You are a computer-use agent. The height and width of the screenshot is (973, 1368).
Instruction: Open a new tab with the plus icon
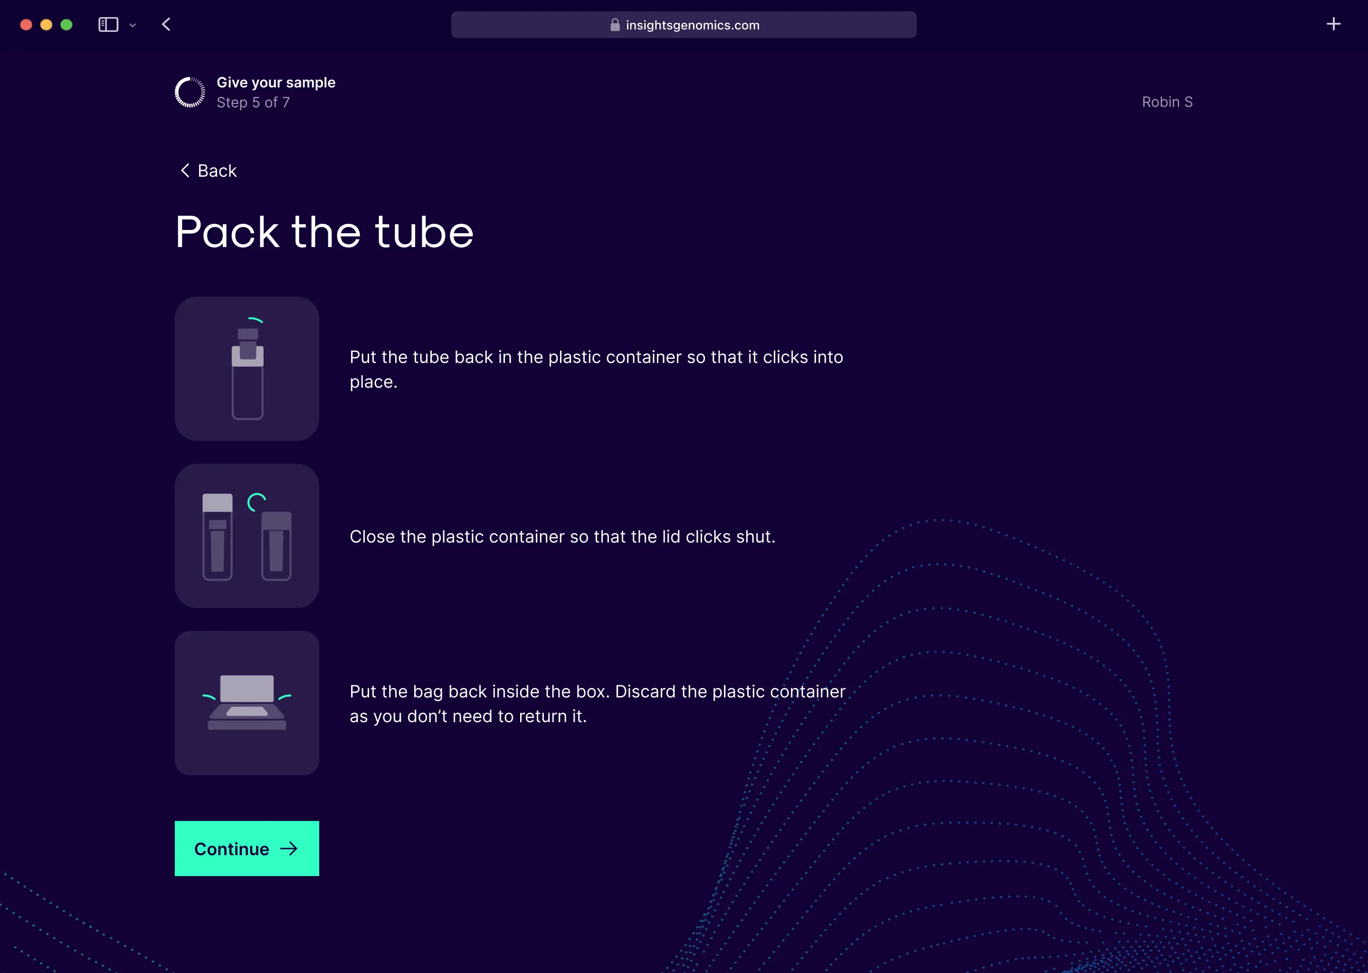[1333, 25]
